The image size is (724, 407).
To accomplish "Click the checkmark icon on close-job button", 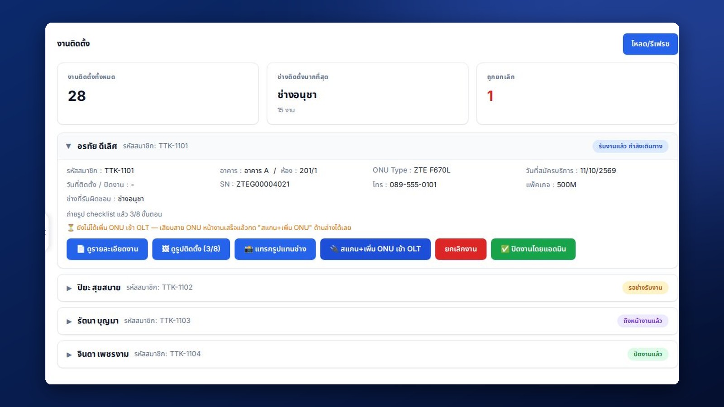I will coord(505,249).
